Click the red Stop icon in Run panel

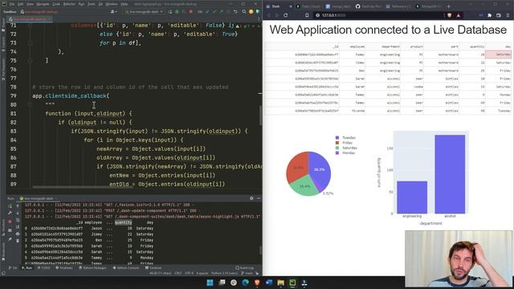10,222
